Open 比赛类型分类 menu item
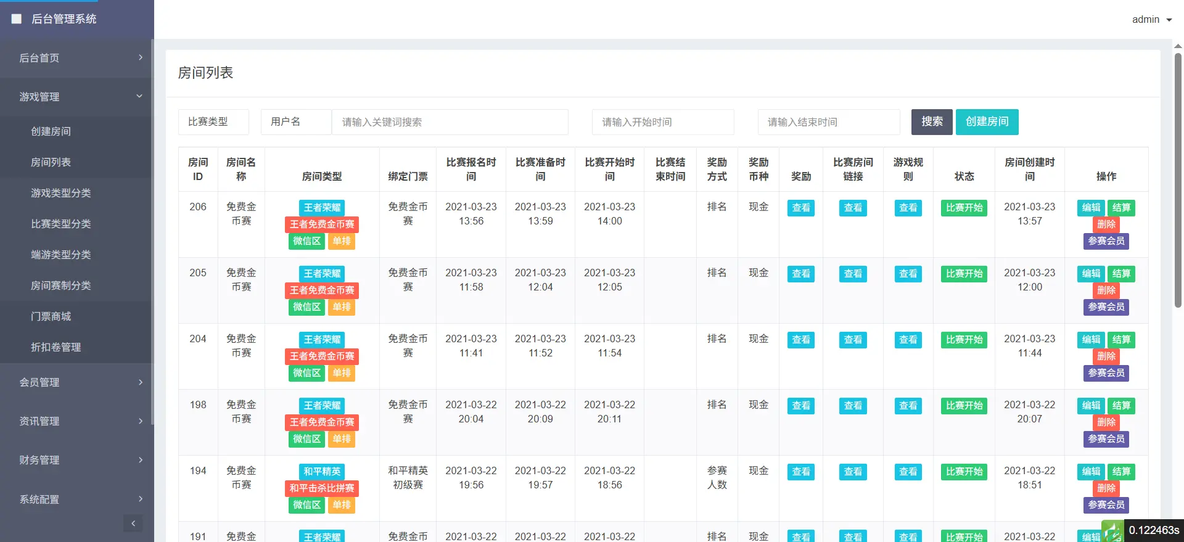 point(76,224)
